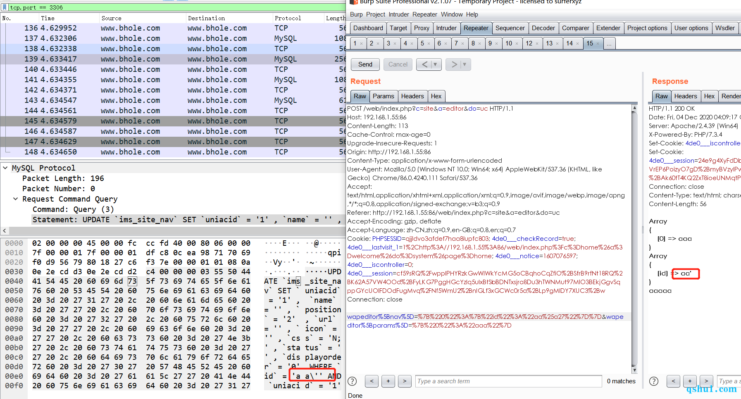Select the 'Packet Length: 196' detail line
The height and width of the screenshot is (399, 741).
coord(63,178)
